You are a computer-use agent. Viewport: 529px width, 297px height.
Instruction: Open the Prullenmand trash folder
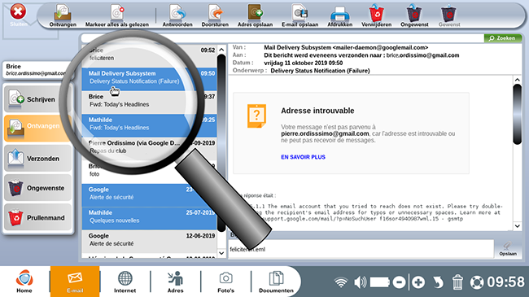point(37,217)
